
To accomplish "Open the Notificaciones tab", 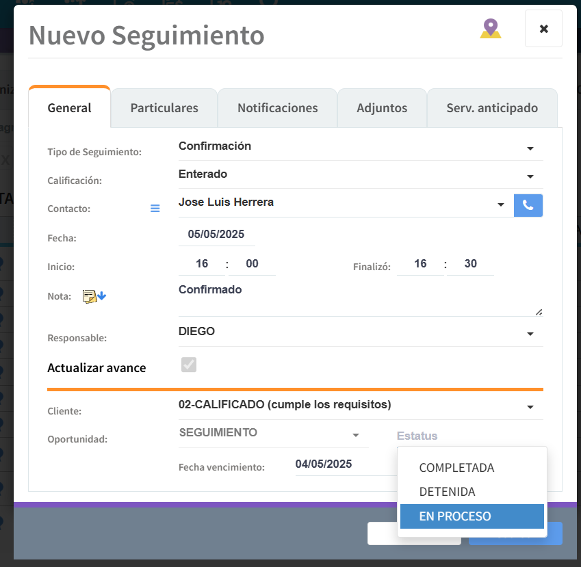I will pos(277,108).
